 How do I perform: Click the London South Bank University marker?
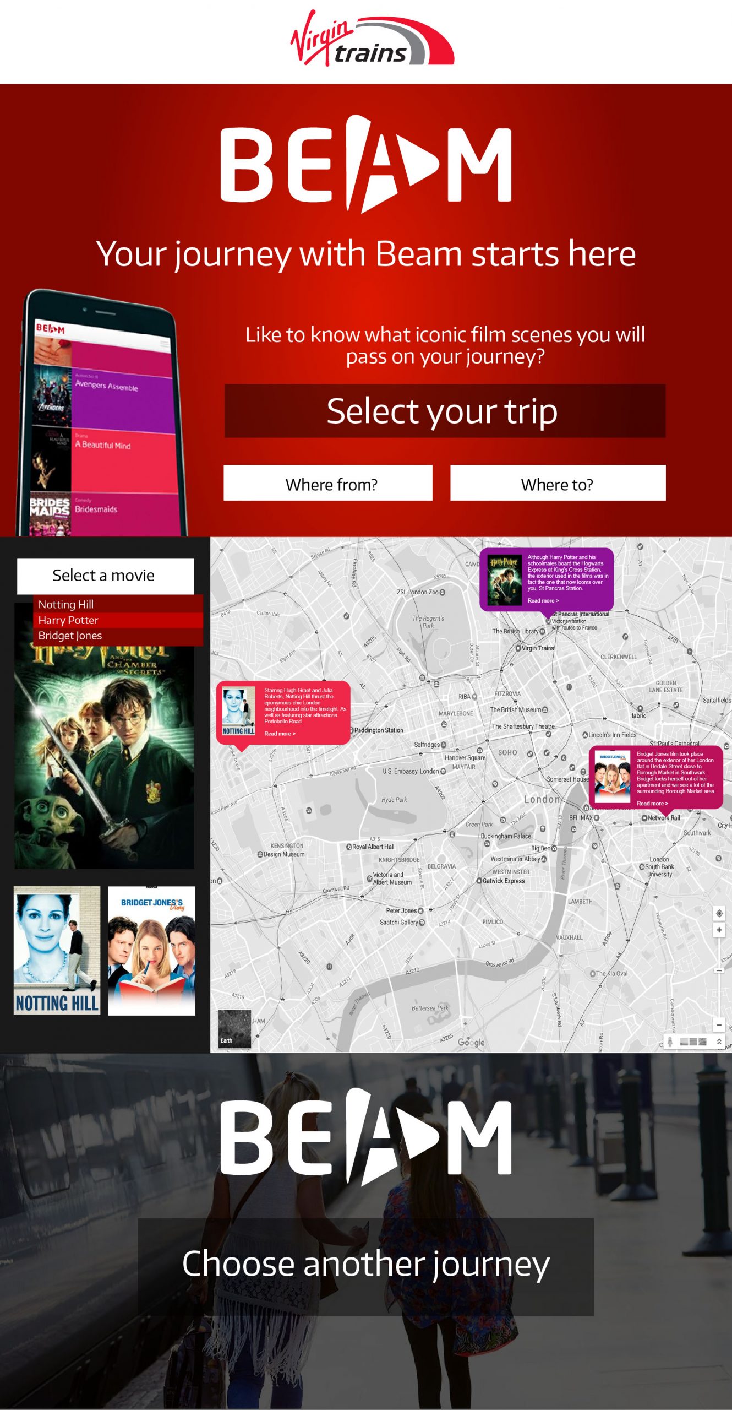(x=642, y=866)
